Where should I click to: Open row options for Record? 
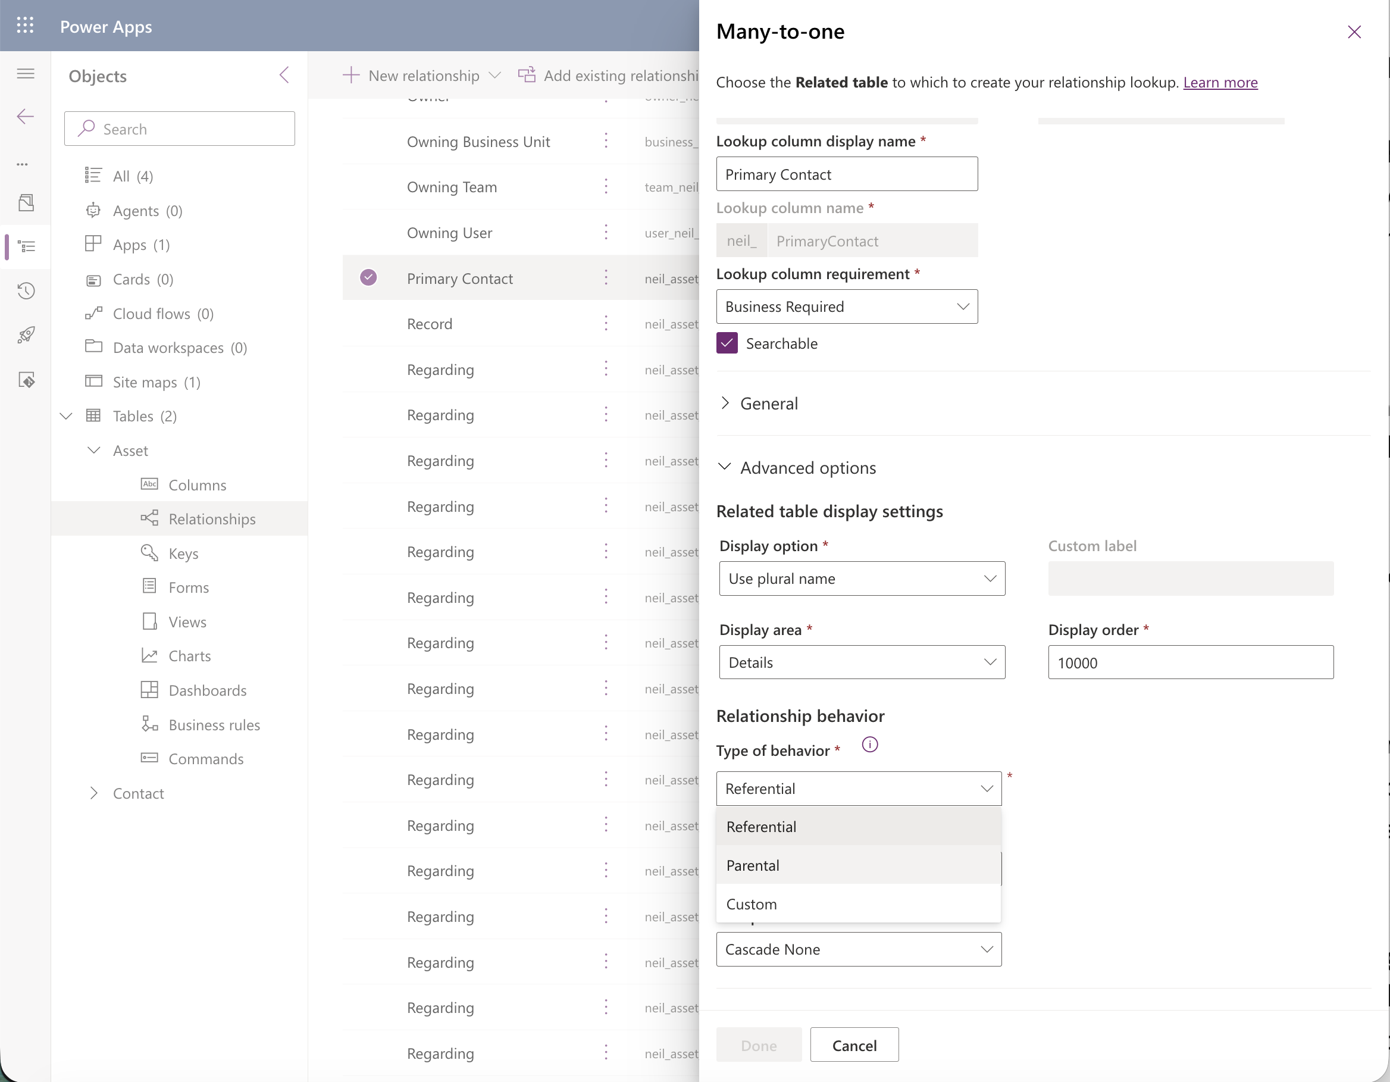[606, 323]
